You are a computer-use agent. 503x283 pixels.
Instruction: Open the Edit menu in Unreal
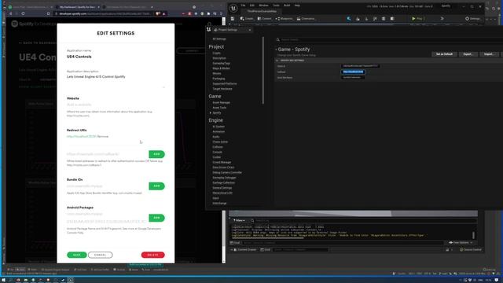252,6
